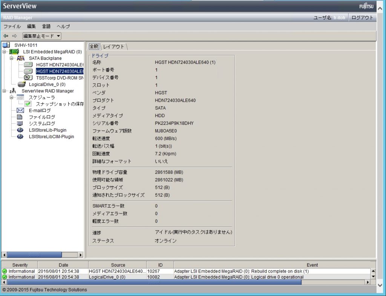The width and height of the screenshot is (386, 296).
Task: Click tree panel scrollbar left arrow
Action: pos(4,255)
